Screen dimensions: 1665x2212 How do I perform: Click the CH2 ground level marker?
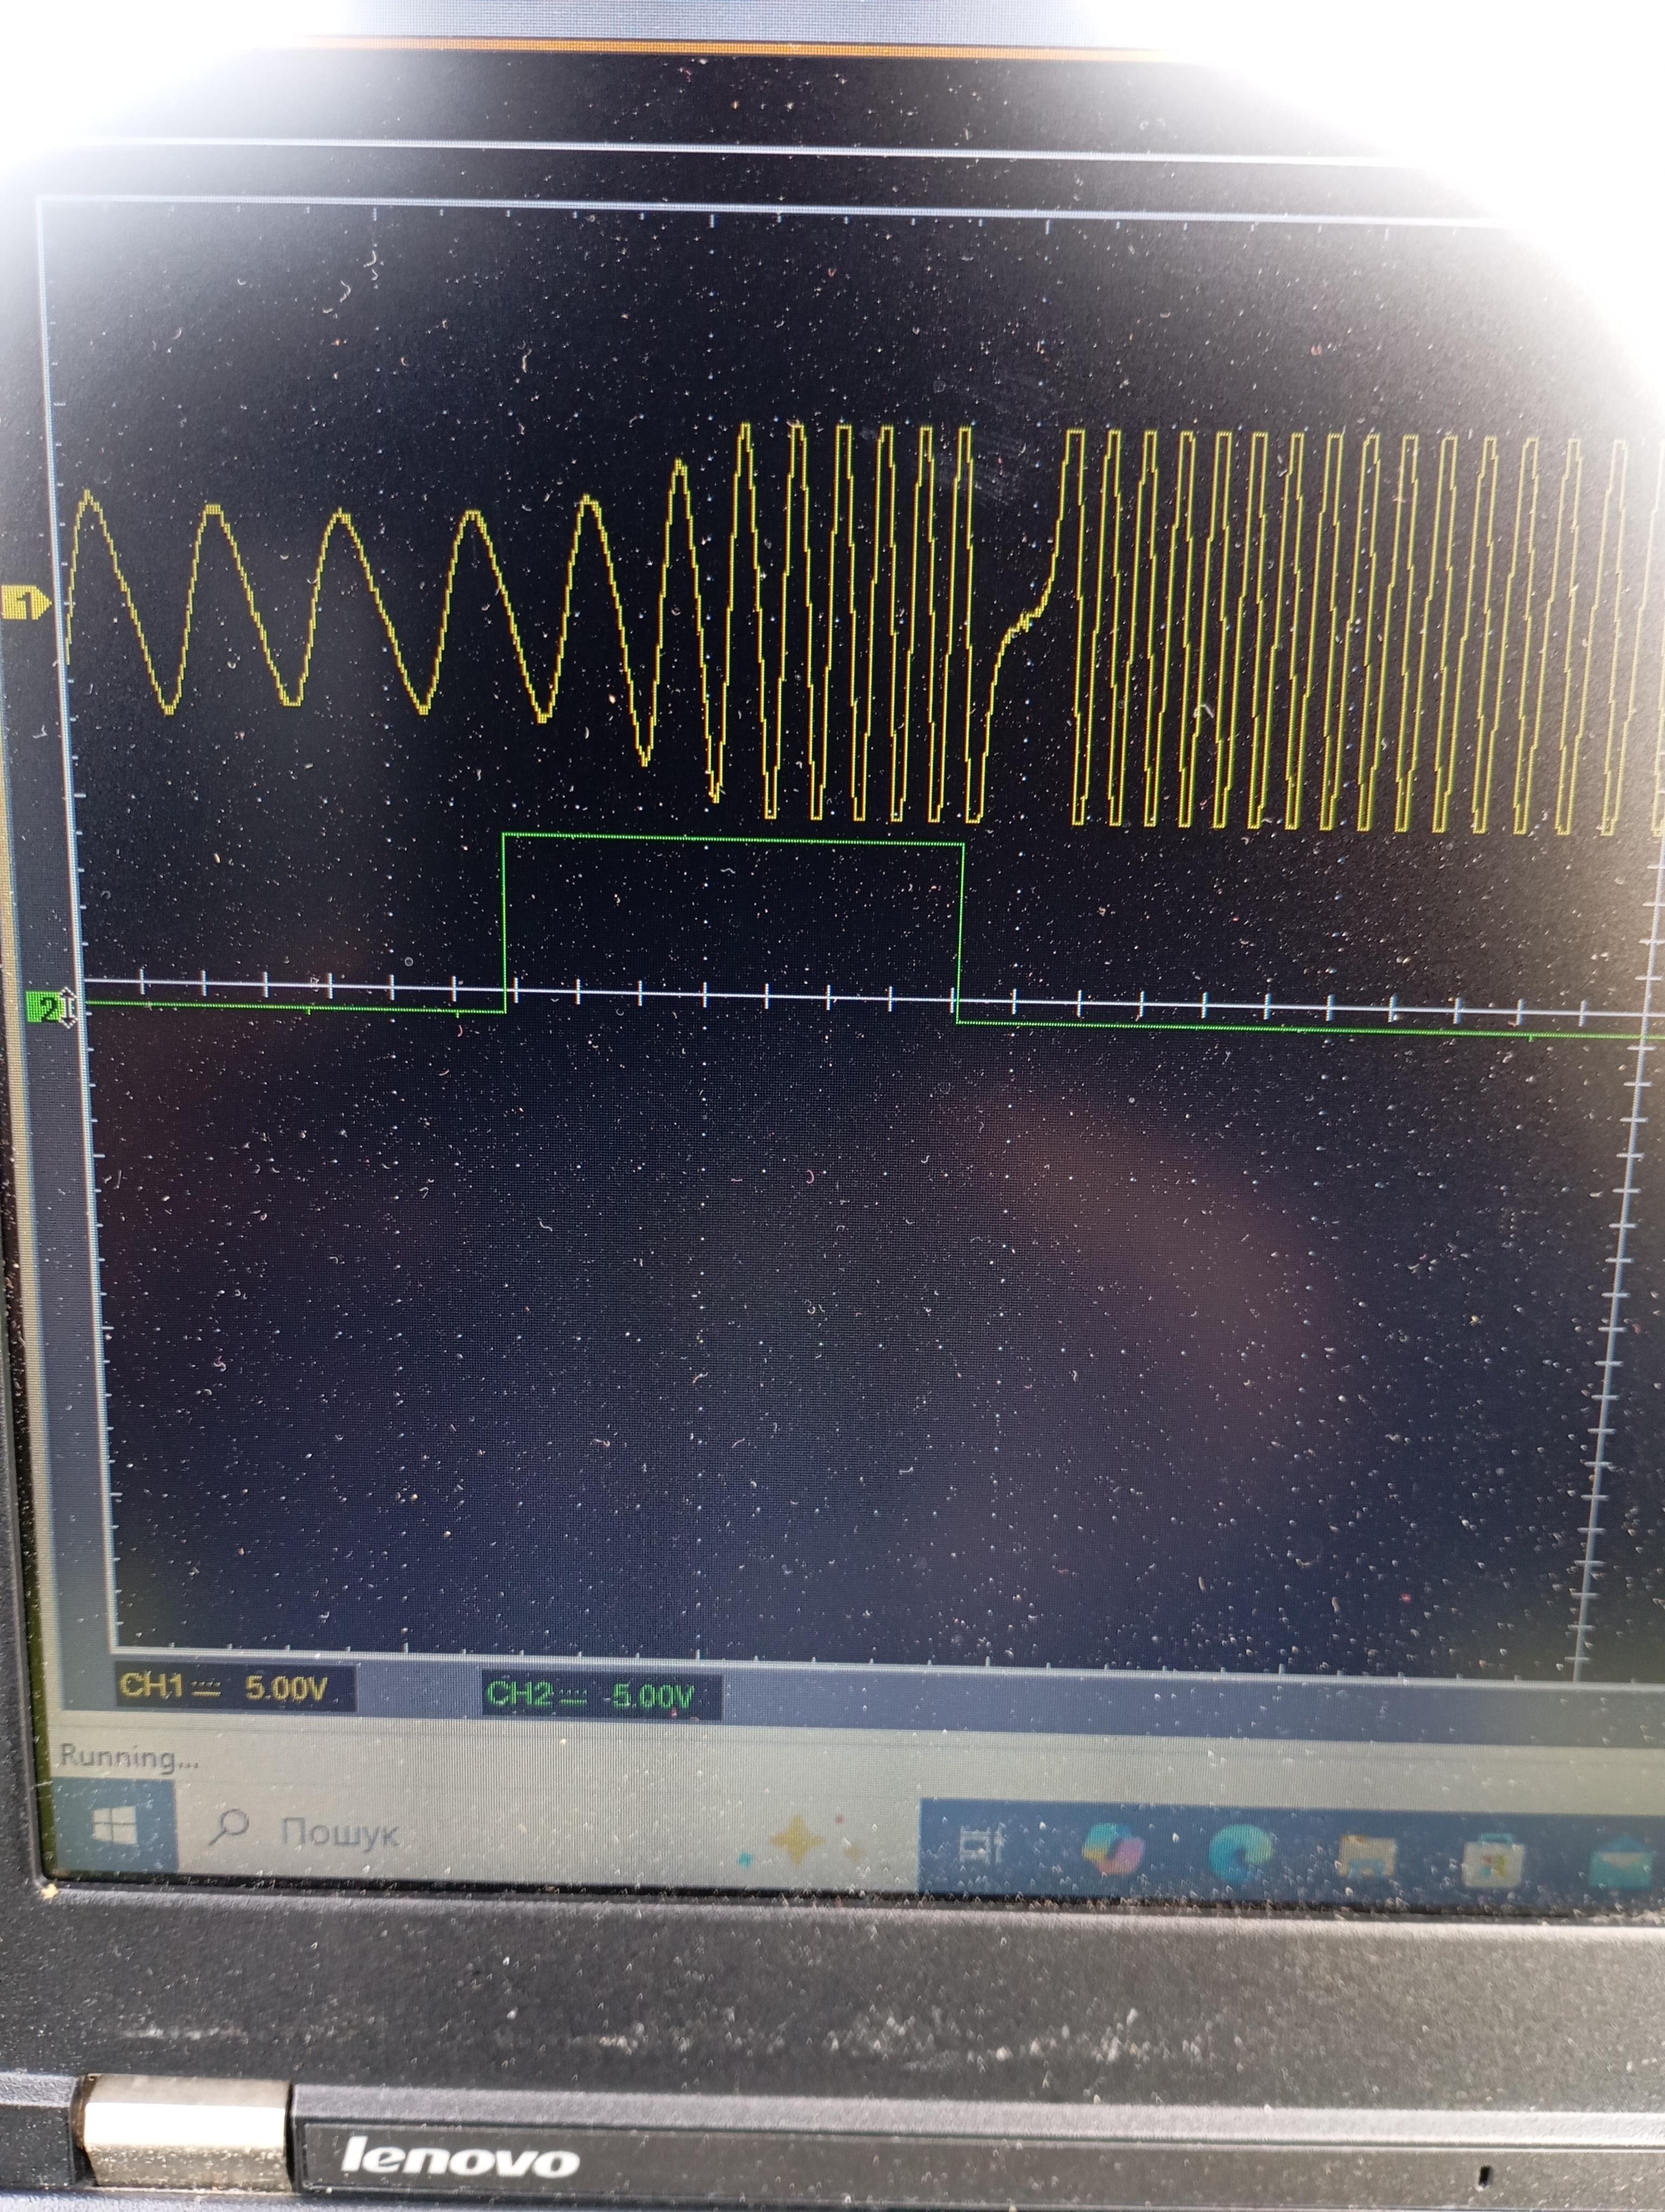coord(50,1006)
